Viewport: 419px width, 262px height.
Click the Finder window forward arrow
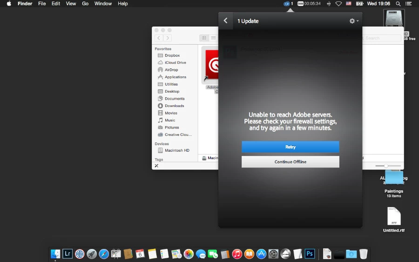click(x=168, y=38)
